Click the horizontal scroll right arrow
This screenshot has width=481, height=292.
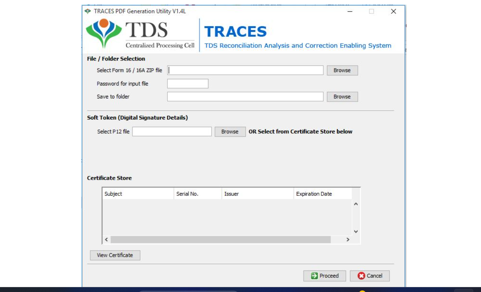(348, 240)
